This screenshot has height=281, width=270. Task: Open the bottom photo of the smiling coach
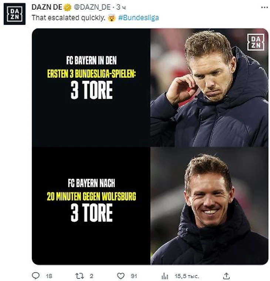click(x=209, y=205)
